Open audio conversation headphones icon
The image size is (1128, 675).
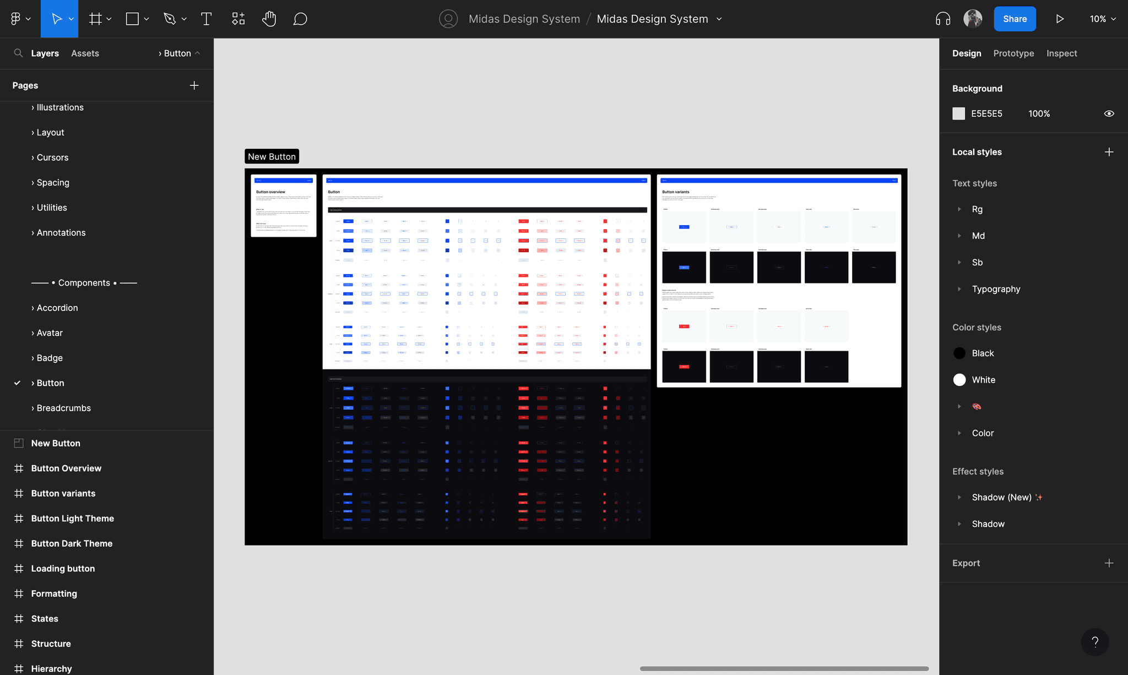click(x=942, y=19)
